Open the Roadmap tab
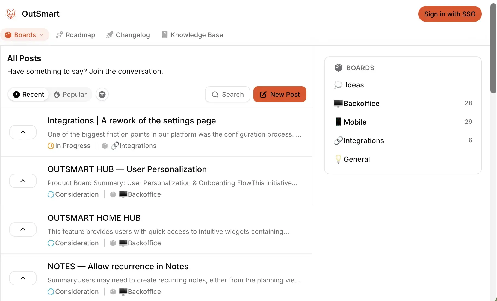The width and height of the screenshot is (497, 301). coord(76,35)
